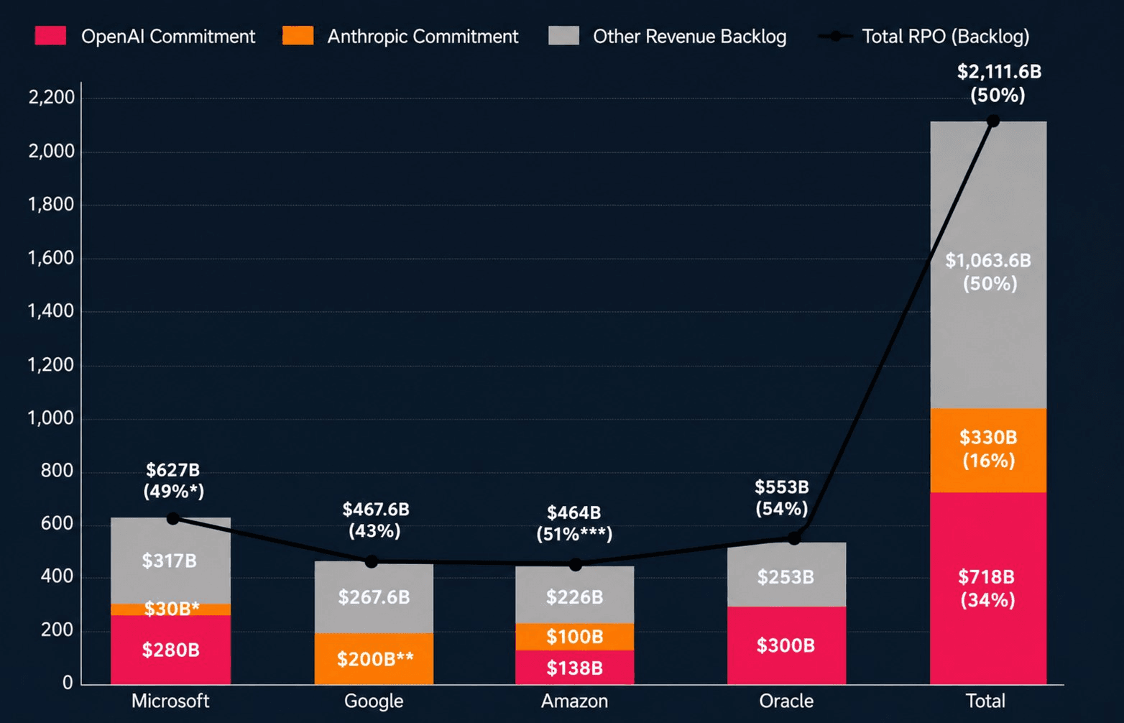Click the "Oracle" x-axis label
1124x723 pixels.
pos(786,701)
